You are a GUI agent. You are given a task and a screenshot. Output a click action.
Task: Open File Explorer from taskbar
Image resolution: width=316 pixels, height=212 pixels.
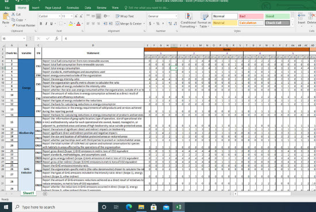[x=141, y=207]
